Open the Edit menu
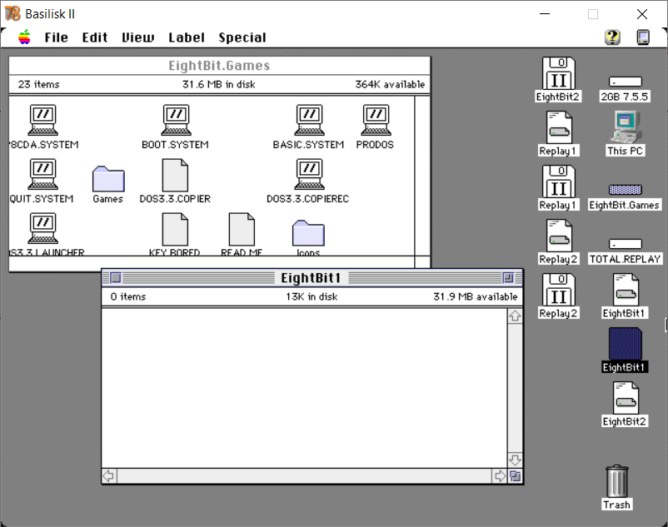 point(95,37)
